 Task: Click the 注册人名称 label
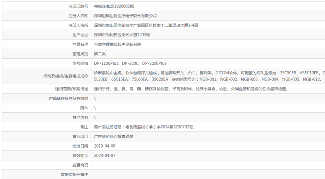78,16
